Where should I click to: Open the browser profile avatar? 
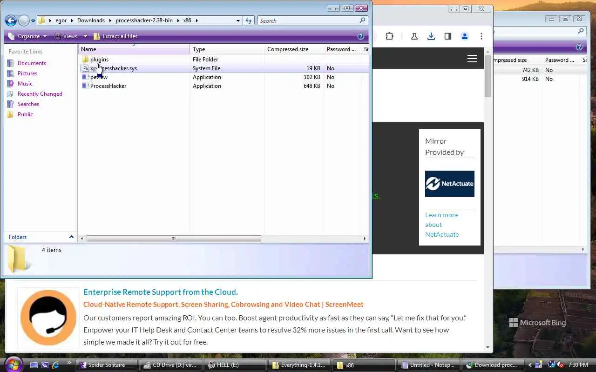[x=465, y=36]
